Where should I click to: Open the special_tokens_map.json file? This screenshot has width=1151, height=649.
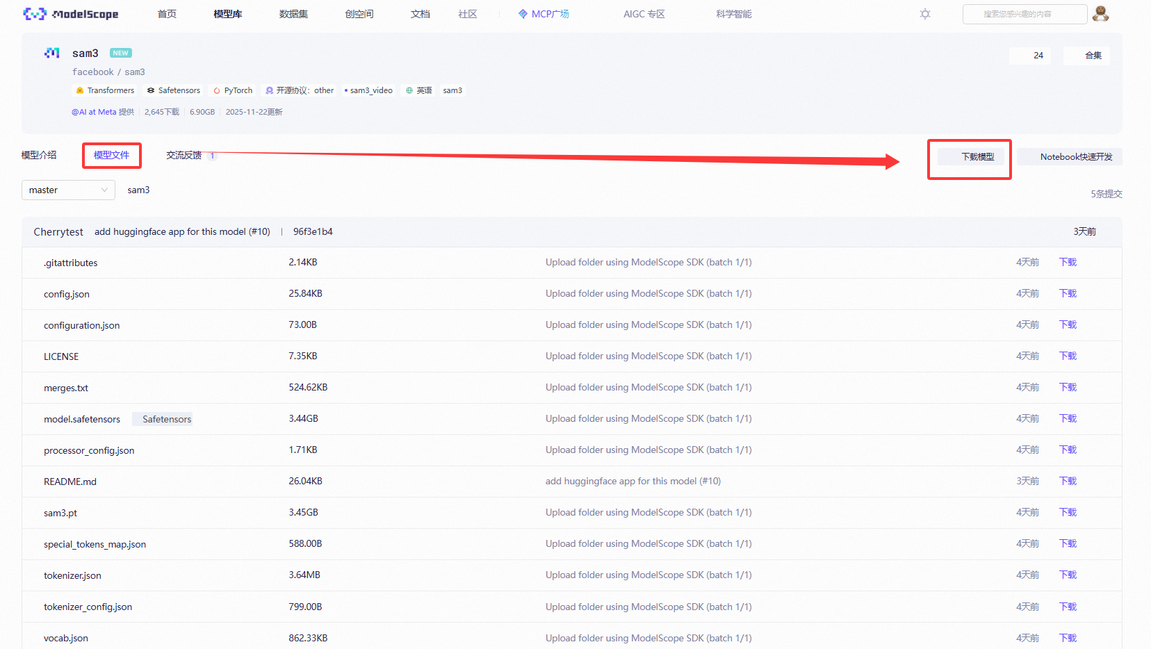95,544
